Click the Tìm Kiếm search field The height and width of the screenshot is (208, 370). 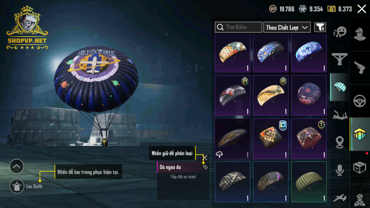tap(238, 27)
